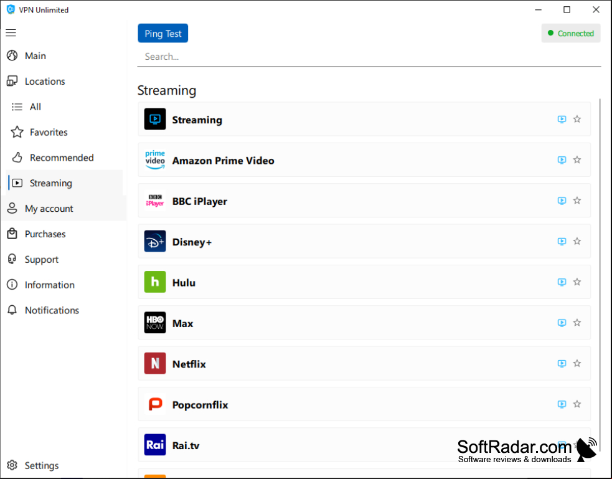This screenshot has height=479, width=612.
Task: Click the red Netflix logo
Action: click(x=155, y=363)
